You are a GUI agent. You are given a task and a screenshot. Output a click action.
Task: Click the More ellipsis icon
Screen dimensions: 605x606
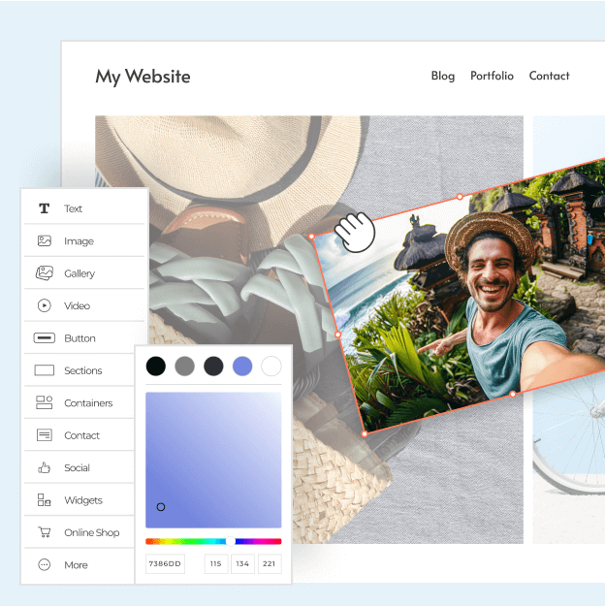click(44, 564)
